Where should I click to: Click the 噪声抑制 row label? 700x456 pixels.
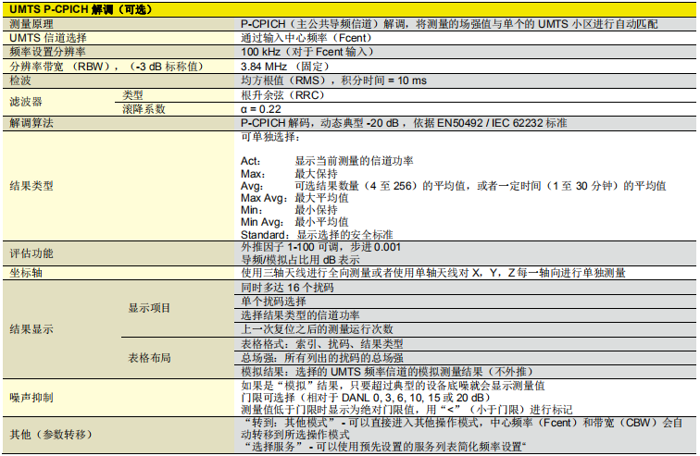point(31,397)
